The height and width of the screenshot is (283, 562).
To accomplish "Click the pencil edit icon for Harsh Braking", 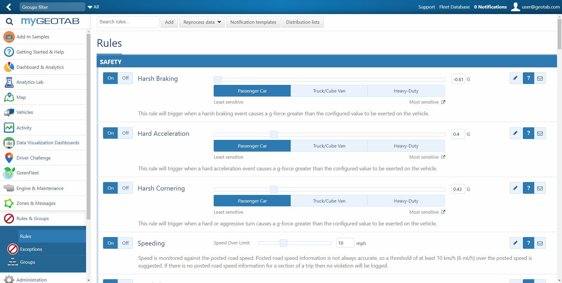I will pos(515,78).
